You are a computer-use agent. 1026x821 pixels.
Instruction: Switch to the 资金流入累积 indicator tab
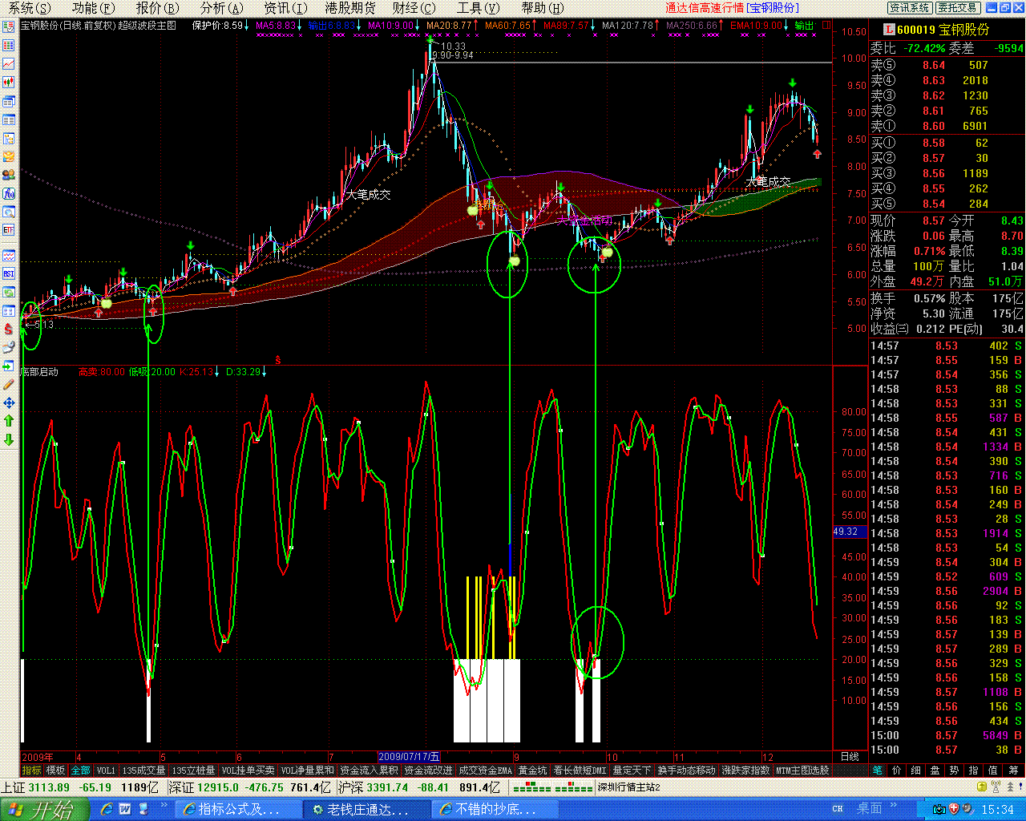(369, 770)
